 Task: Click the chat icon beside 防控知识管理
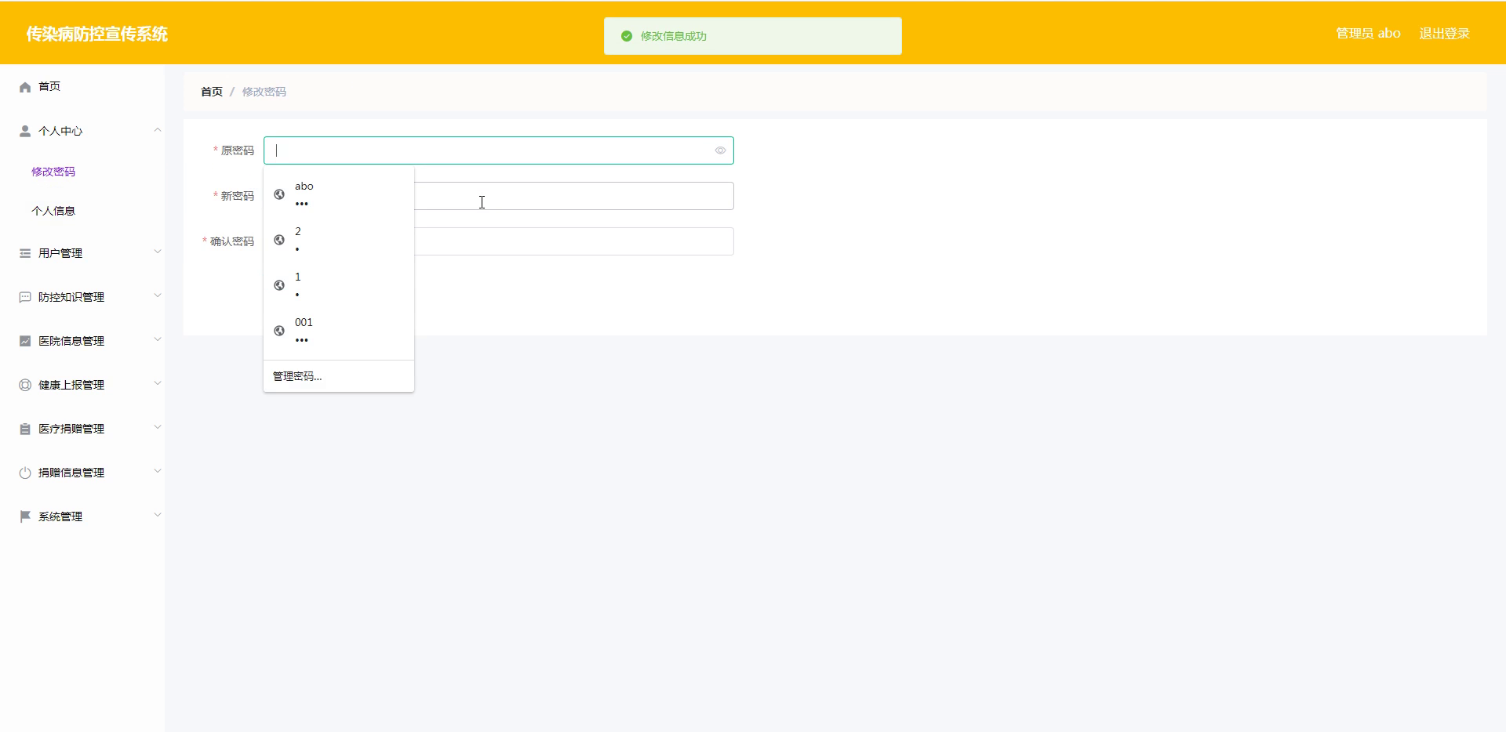tap(25, 297)
